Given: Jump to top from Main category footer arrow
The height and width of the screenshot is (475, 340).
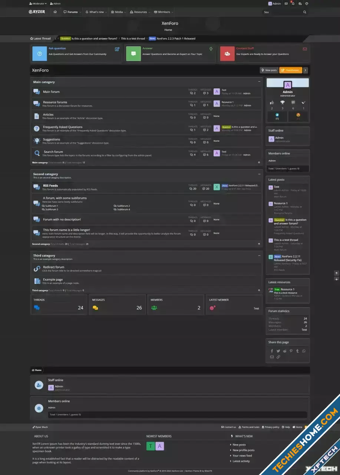Looking at the screenshot, I should pyautogui.click(x=259, y=163).
